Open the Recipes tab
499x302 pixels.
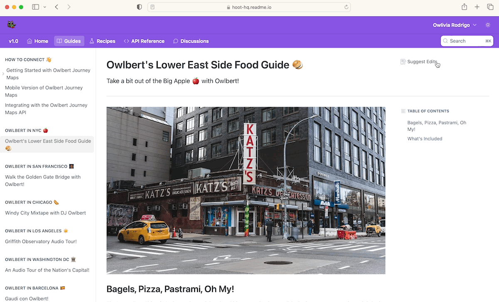pos(102,41)
